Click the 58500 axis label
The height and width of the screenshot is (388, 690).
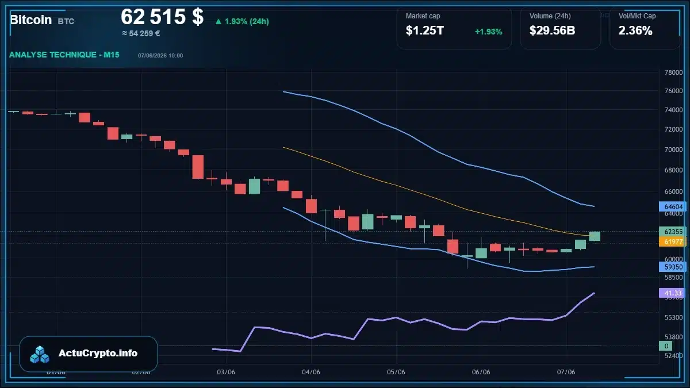[673, 277]
